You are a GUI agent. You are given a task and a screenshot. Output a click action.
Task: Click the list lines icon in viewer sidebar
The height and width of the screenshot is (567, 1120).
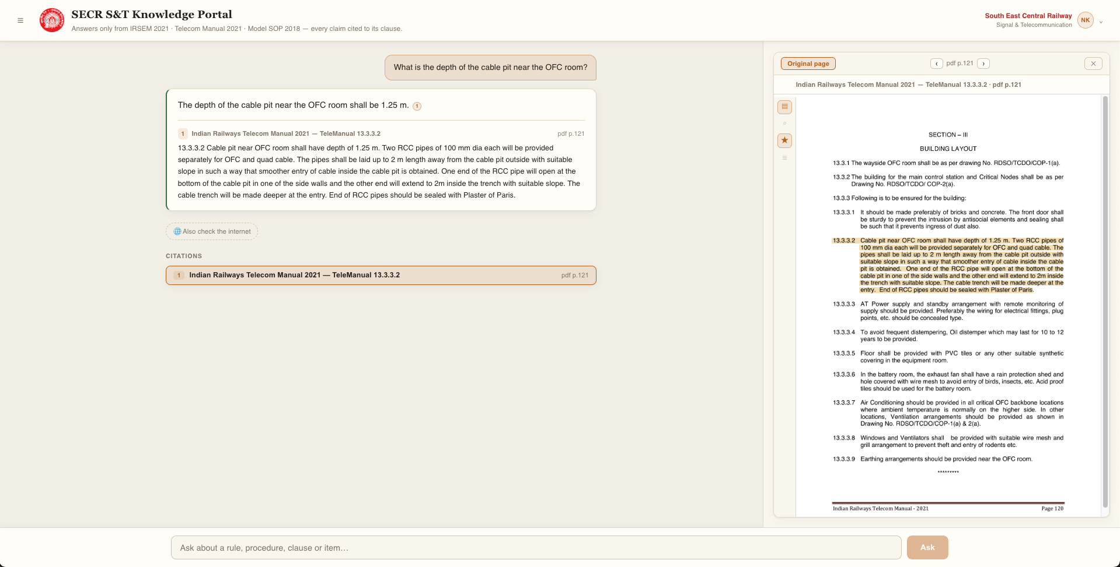click(x=784, y=158)
